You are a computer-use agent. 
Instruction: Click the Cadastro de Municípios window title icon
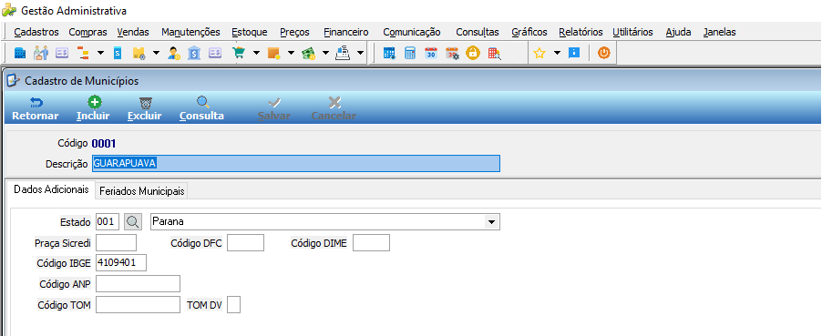pos(13,81)
